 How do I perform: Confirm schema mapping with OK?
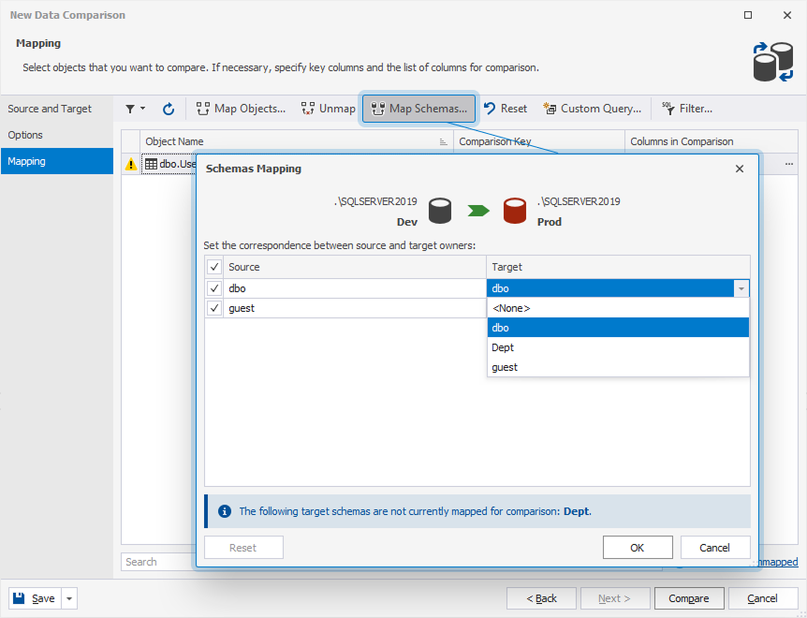[637, 548]
